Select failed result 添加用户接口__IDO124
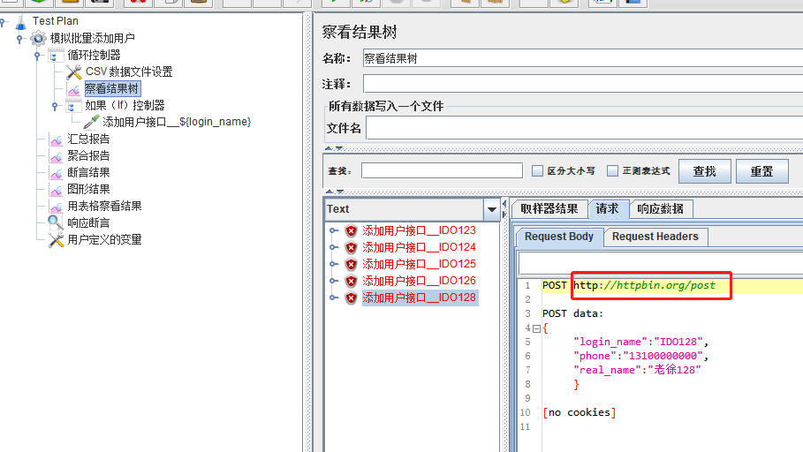Image resolution: width=803 pixels, height=452 pixels. point(419,247)
